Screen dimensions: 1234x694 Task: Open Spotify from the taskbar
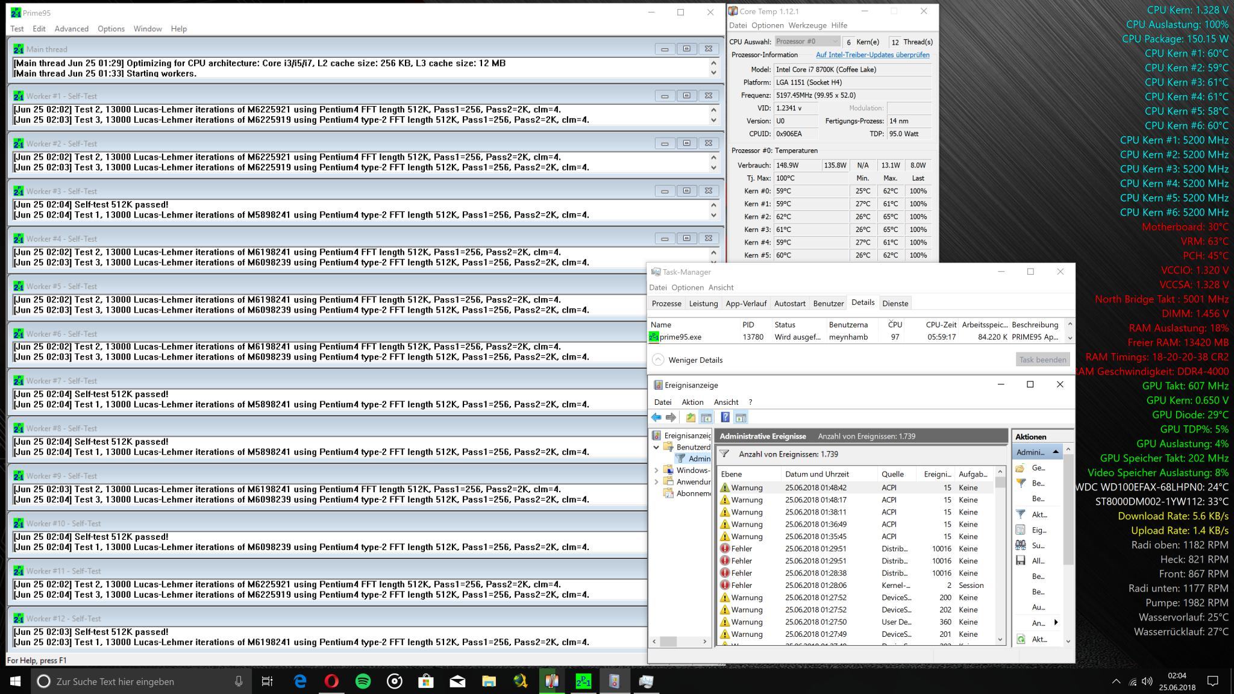[363, 681]
